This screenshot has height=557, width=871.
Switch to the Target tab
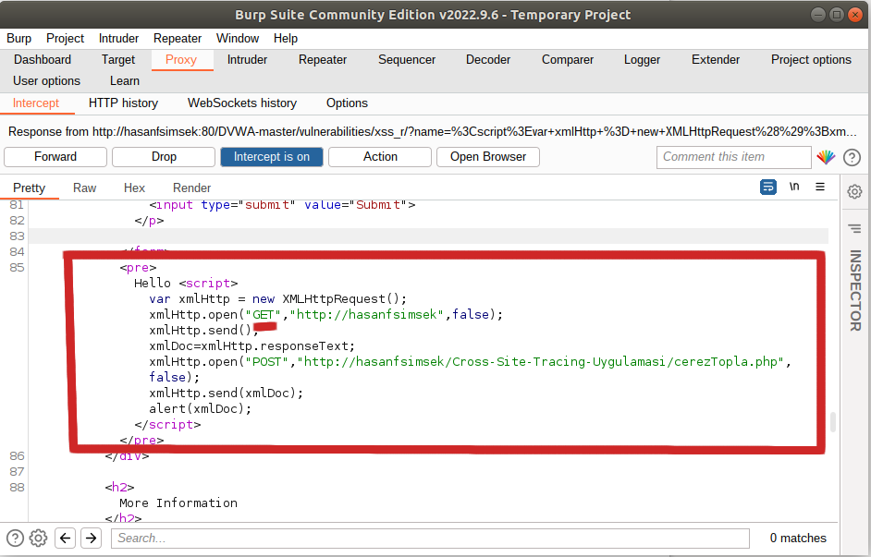tap(118, 59)
